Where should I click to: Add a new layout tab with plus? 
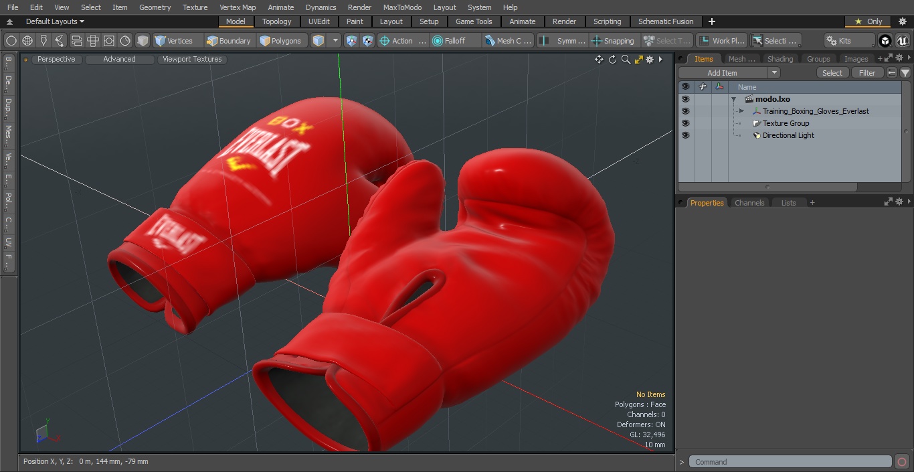click(711, 21)
